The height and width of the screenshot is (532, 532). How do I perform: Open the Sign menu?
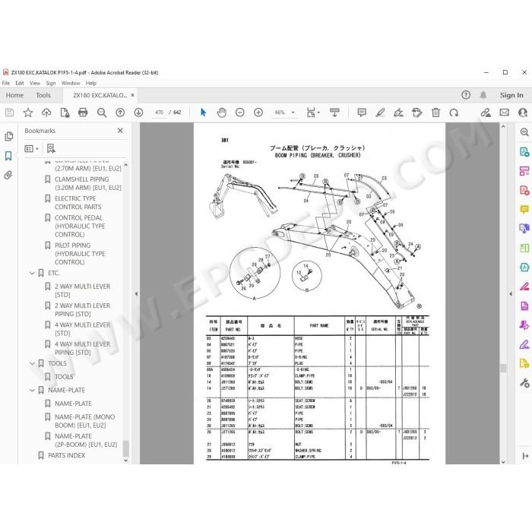[x=51, y=83]
